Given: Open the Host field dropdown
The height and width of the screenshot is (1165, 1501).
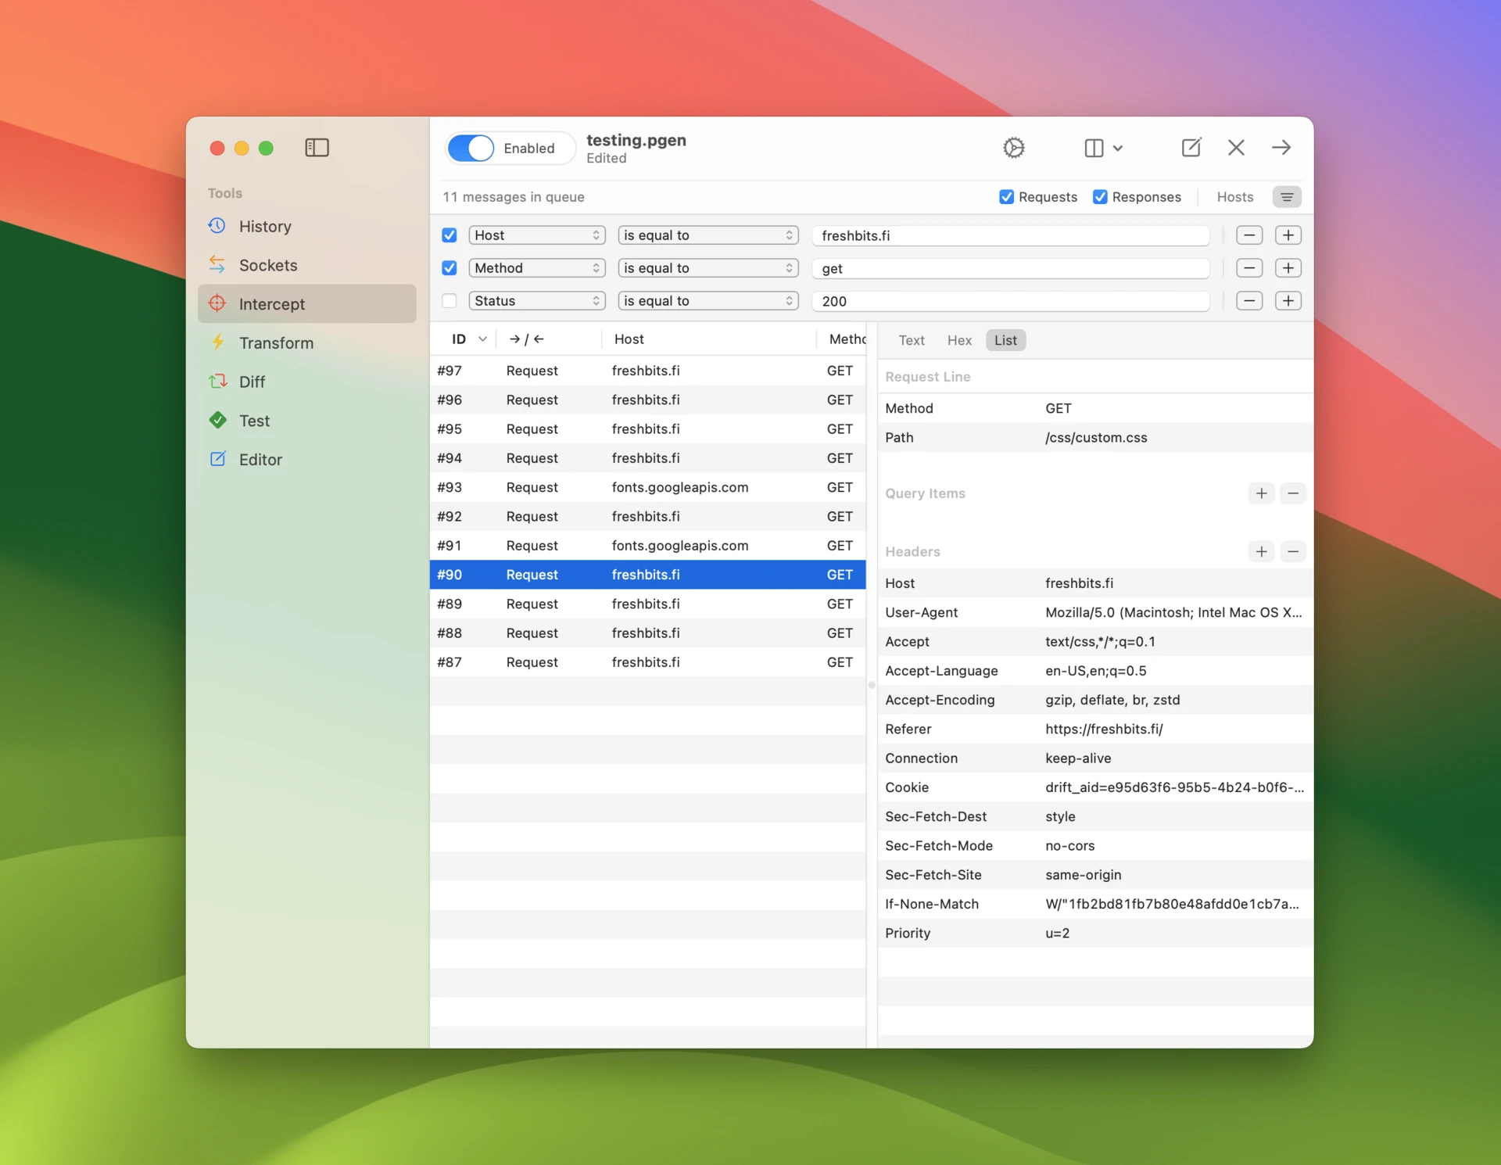Looking at the screenshot, I should click(x=536, y=235).
